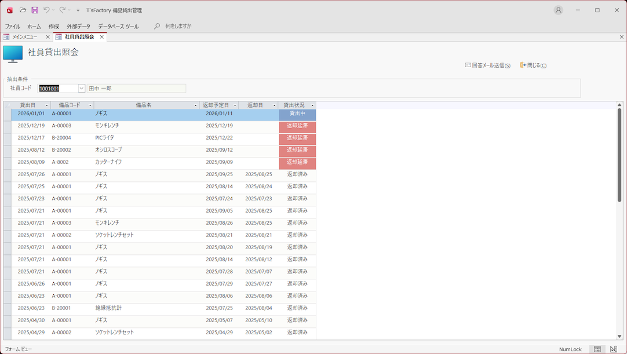627x354 pixels.
Task: Click the 何をしますか search box
Action: [x=178, y=27]
